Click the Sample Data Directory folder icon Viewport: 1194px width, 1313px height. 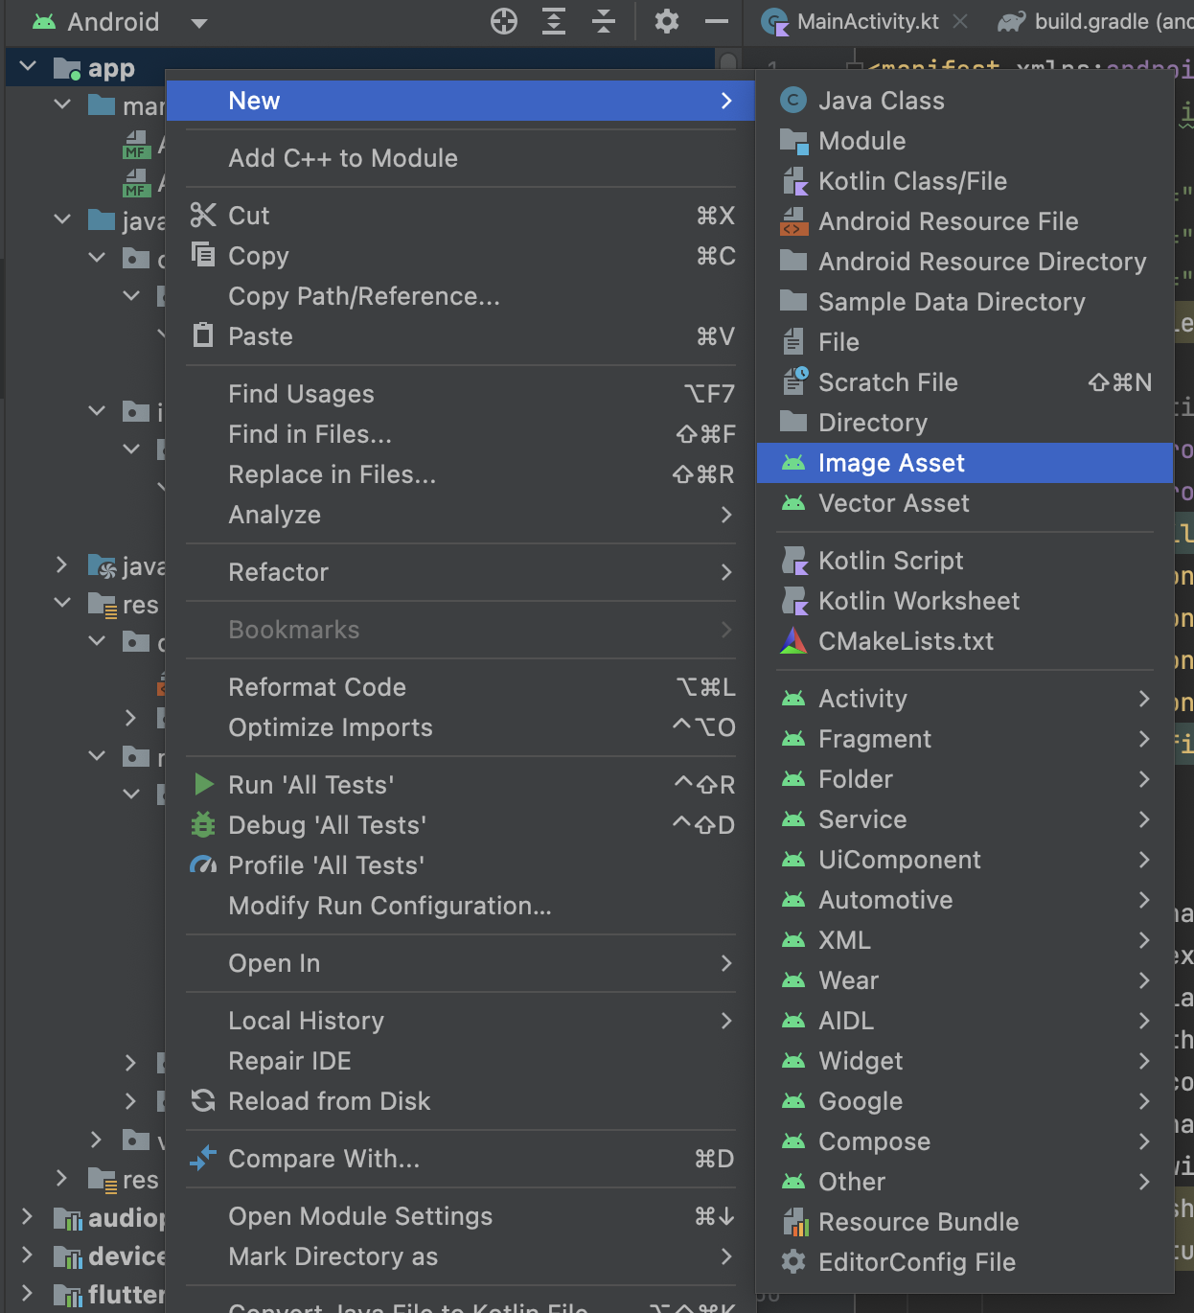(793, 301)
